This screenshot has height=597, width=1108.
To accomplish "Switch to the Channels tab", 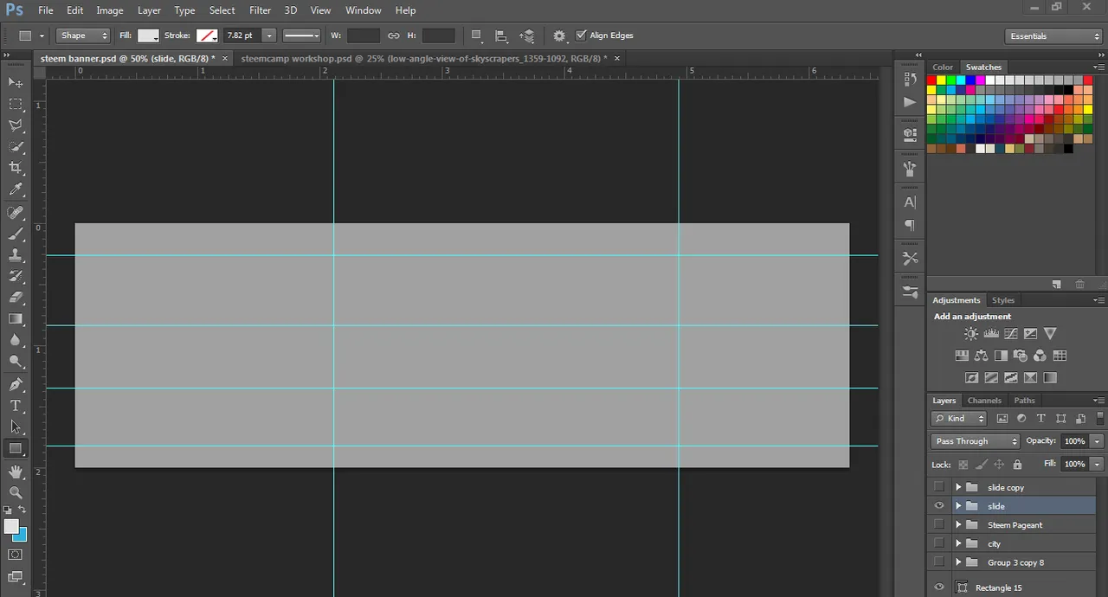I will pyautogui.click(x=984, y=401).
